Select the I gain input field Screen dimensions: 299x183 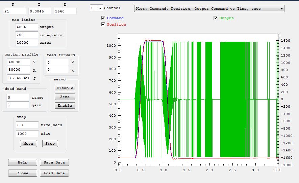[x=40, y=11]
